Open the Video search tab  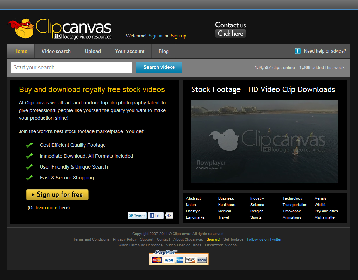tap(56, 51)
